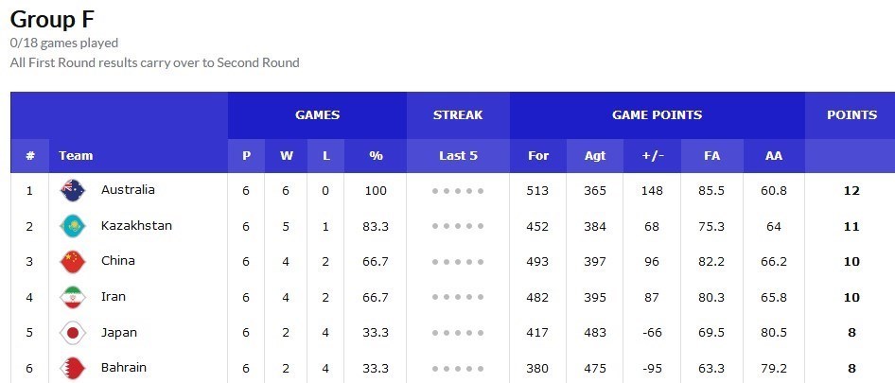Sort table by the W column header
The height and width of the screenshot is (383, 895).
286,156
